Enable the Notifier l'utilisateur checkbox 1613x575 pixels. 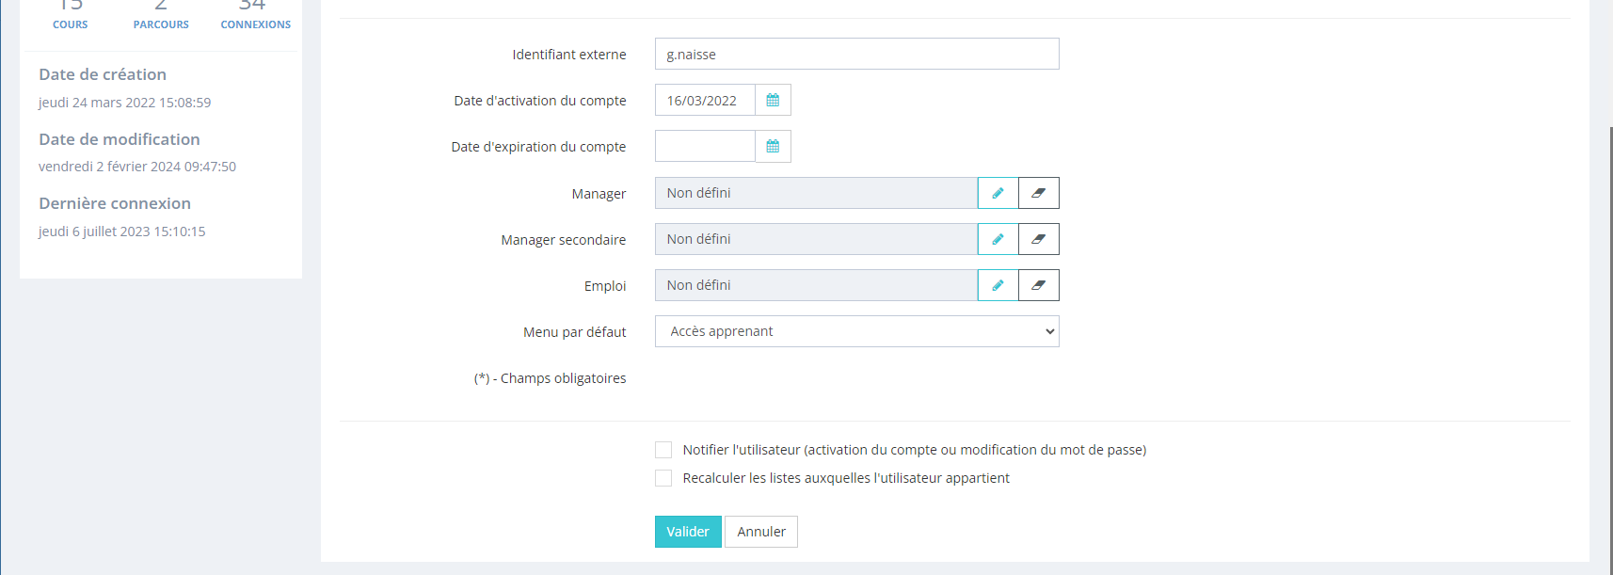pos(663,450)
